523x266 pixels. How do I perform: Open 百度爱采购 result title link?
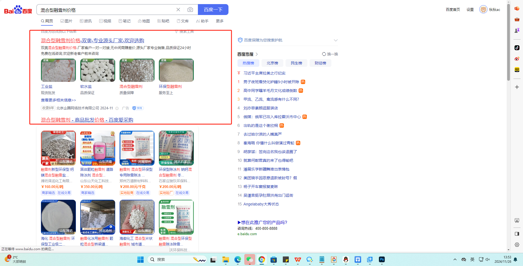point(87,120)
